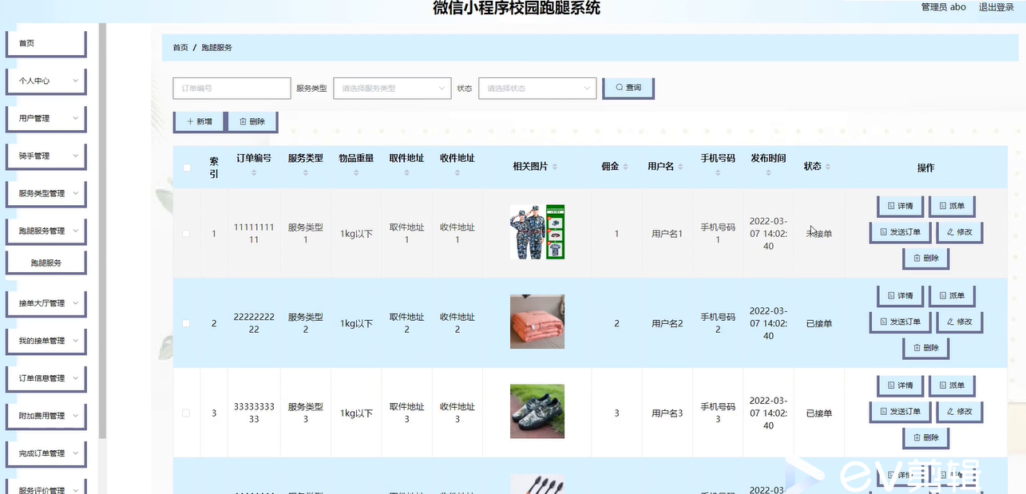The height and width of the screenshot is (494, 1026).
Task: Check the checkbox for row 1
Action: click(187, 234)
